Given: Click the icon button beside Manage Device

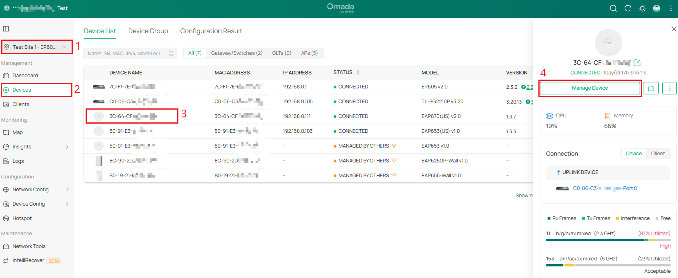Looking at the screenshot, I should [x=651, y=88].
